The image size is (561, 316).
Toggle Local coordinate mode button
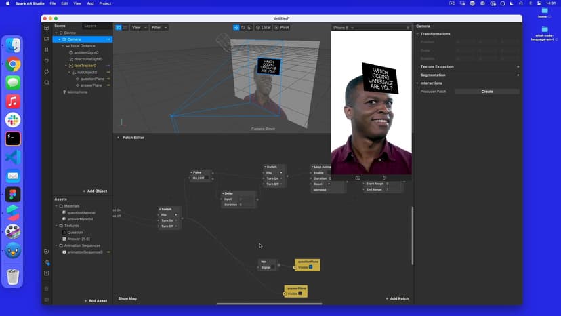pyautogui.click(x=264, y=28)
